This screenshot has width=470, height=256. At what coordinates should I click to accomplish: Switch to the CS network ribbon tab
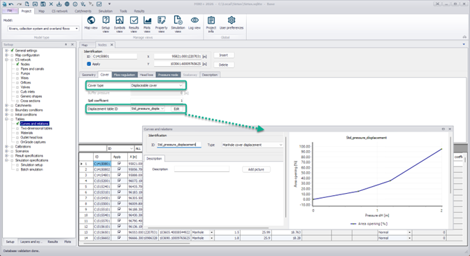click(59, 11)
